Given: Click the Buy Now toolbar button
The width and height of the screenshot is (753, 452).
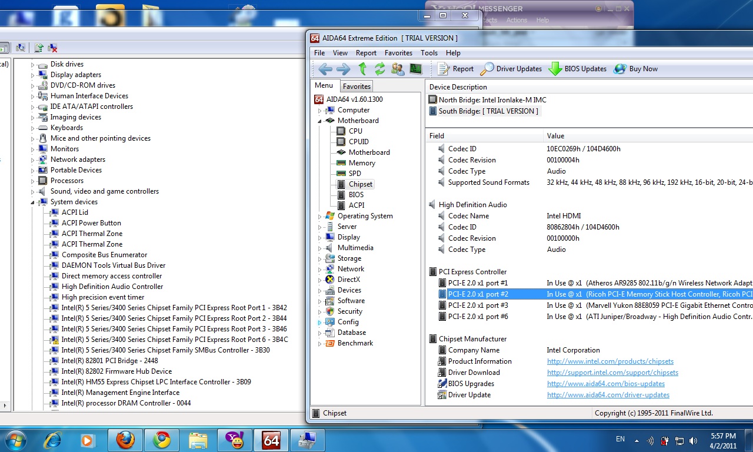Looking at the screenshot, I should (636, 69).
